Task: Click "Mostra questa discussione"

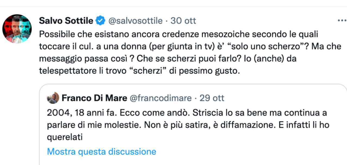Action: click(102, 151)
